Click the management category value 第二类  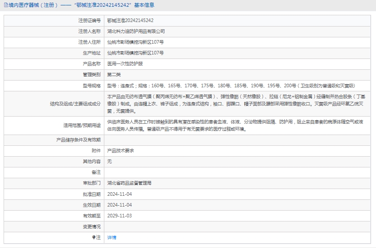pyautogui.click(x=114, y=75)
